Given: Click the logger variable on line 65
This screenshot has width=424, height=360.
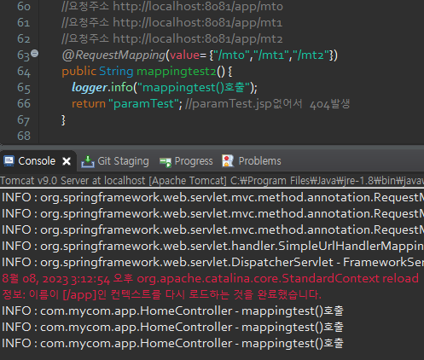Looking at the screenshot, I should click(90, 88).
